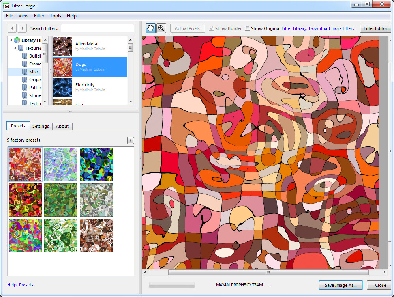Click the Filter Forge app icon in title bar
Viewport: 394px width, 297px height.
click(x=6, y=6)
